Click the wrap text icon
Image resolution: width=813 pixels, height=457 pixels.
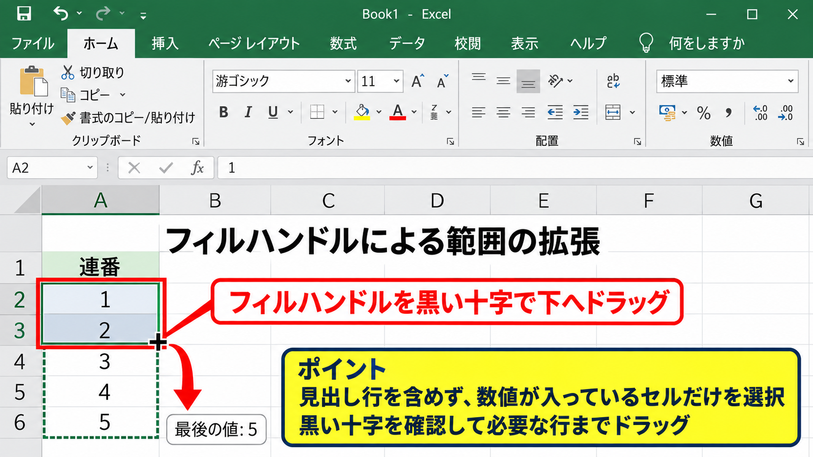tap(613, 81)
